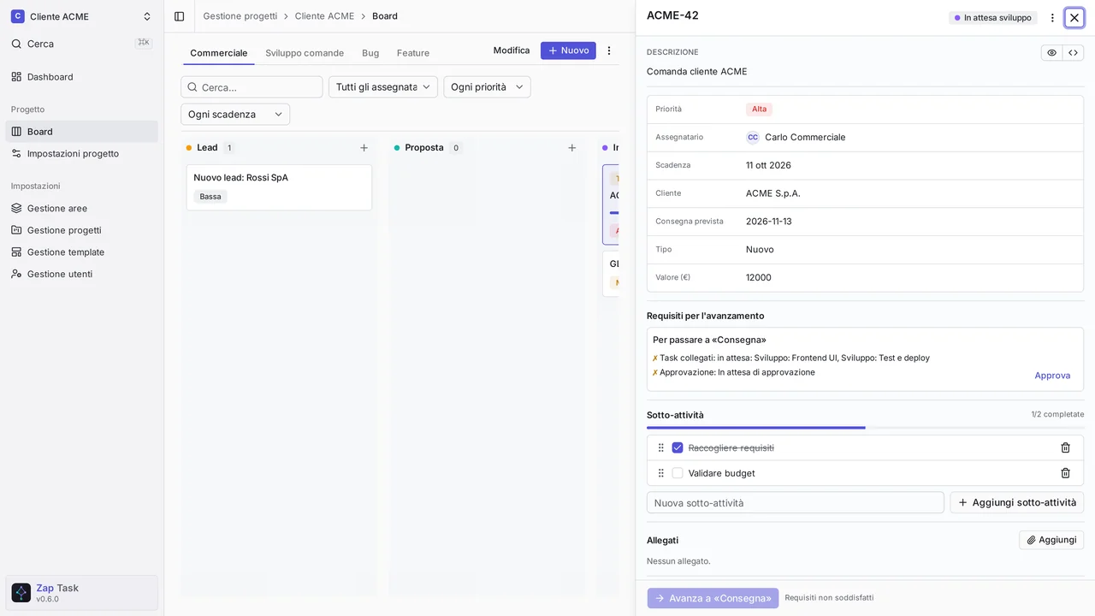Viewport: 1095px width, 616px height.
Task: Check the Validare budget checkbox
Action: [678, 473]
